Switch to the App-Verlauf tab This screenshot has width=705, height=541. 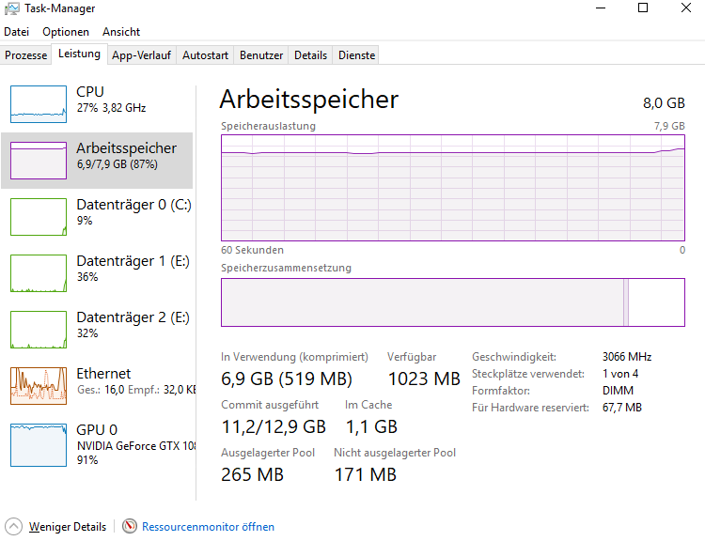pyautogui.click(x=141, y=55)
